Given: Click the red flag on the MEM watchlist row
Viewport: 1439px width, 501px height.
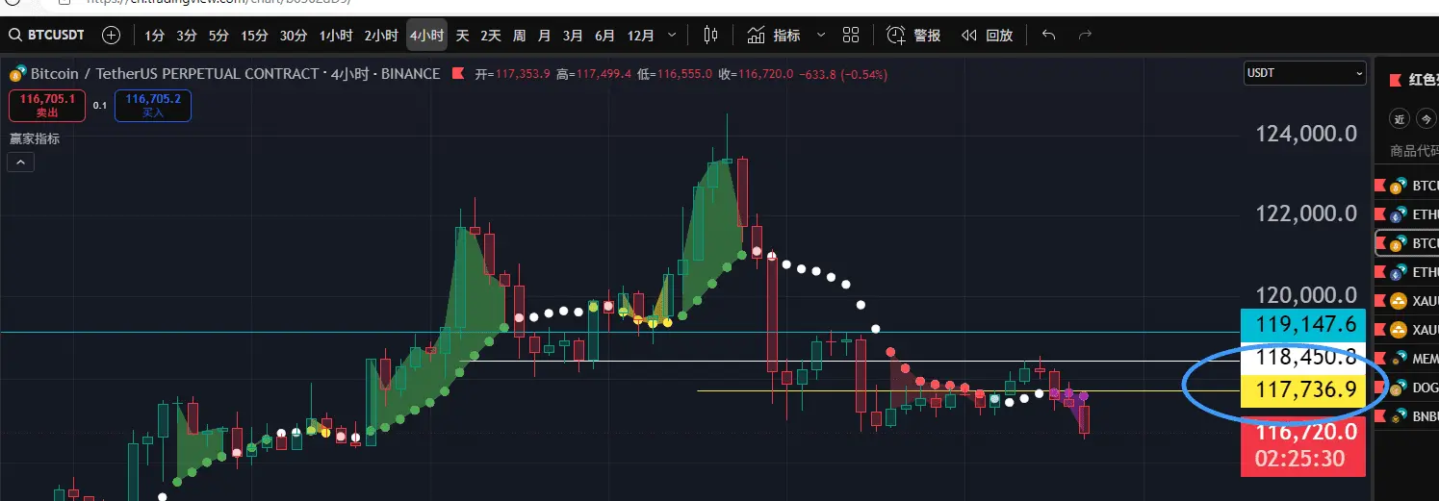Looking at the screenshot, I should (1381, 359).
